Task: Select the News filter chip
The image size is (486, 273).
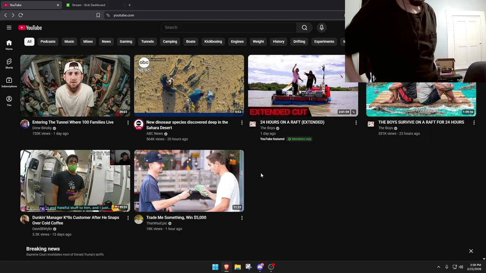Action: coord(106,41)
